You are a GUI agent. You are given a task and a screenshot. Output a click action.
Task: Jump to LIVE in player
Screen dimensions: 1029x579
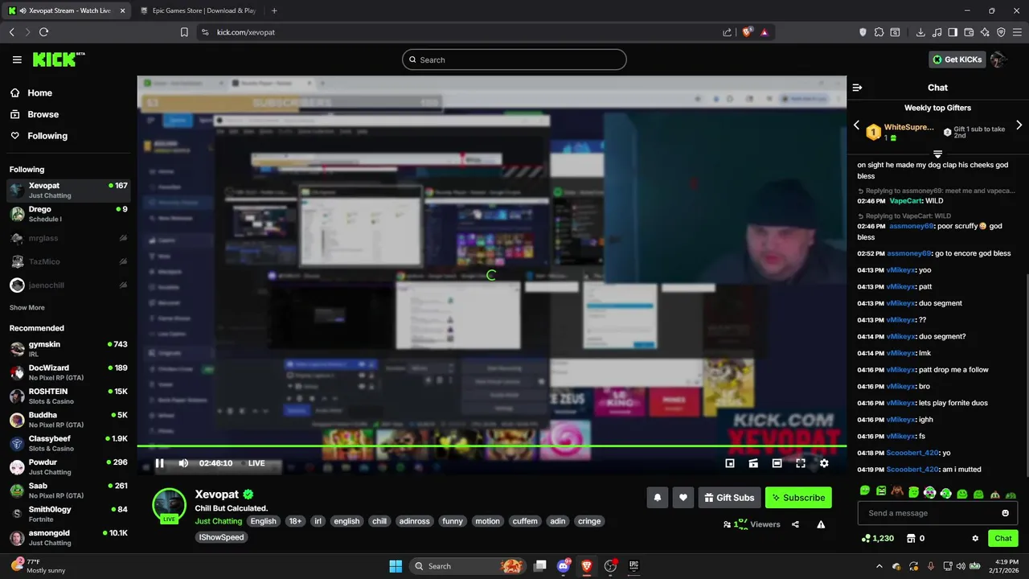(256, 463)
